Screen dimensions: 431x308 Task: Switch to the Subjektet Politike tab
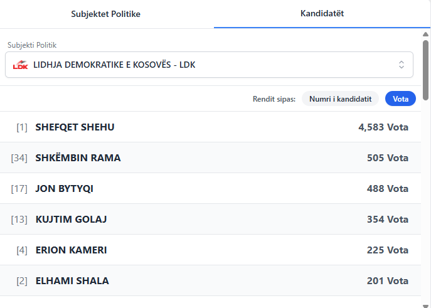[x=105, y=14]
